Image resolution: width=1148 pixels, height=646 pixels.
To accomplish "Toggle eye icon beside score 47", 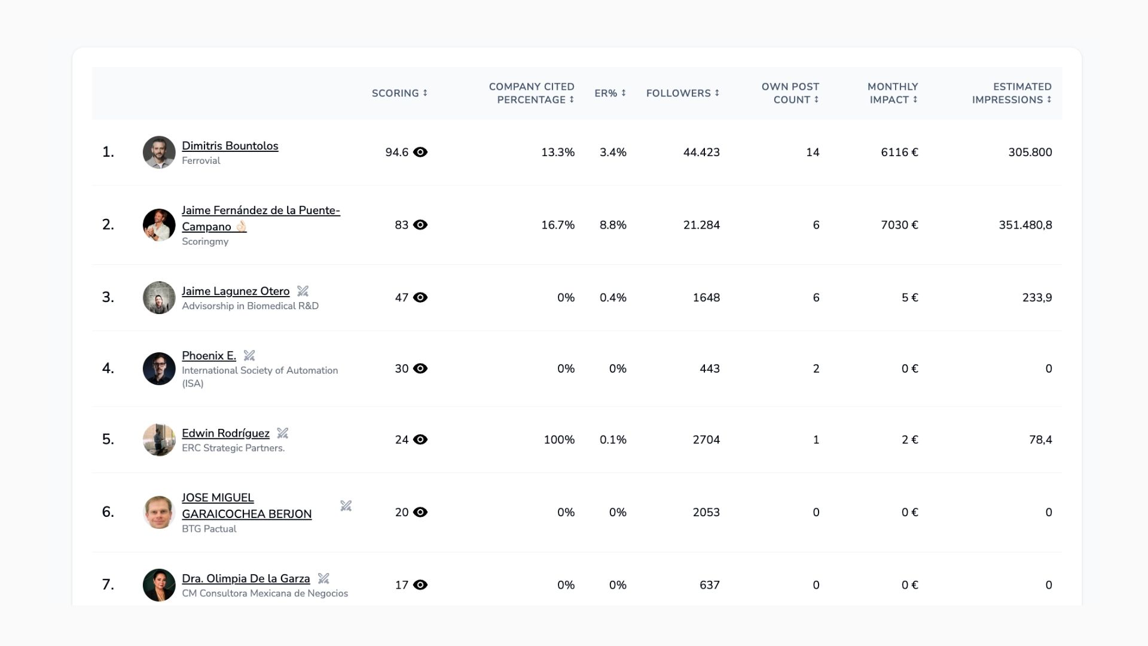I will [420, 297].
